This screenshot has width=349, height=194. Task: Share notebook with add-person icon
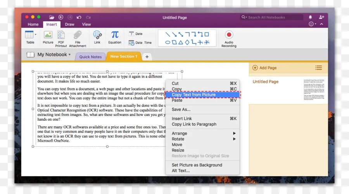click(321, 17)
